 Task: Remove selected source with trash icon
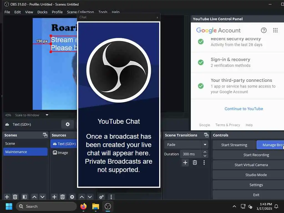click(x=62, y=197)
